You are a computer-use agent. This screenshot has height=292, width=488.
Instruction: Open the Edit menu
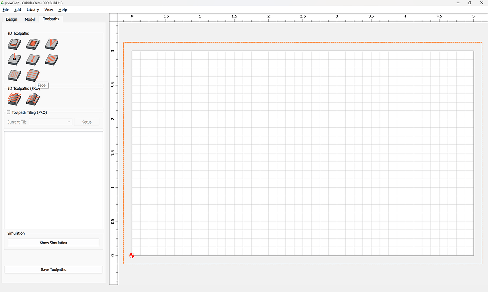(18, 9)
